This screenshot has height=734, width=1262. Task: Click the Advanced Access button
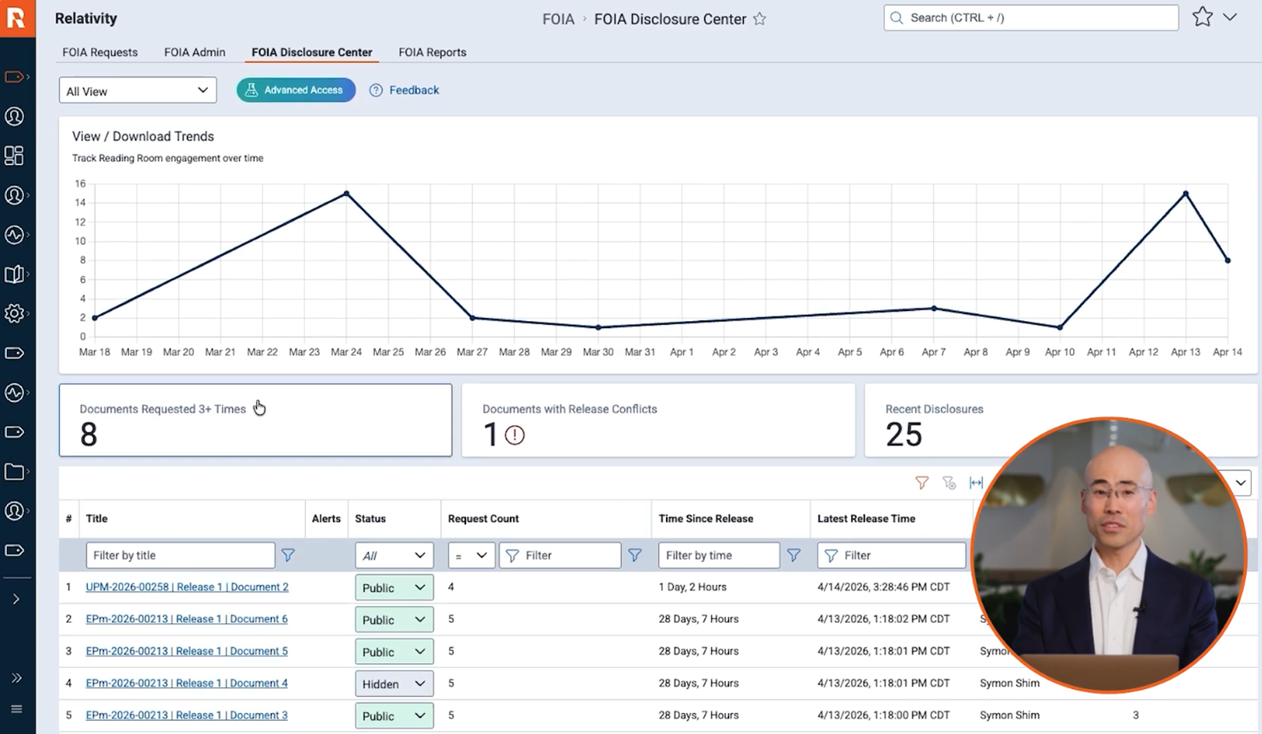296,90
